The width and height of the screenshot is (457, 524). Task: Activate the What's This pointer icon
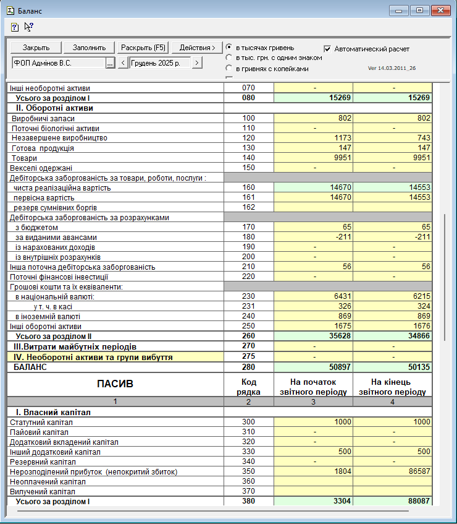[28, 27]
